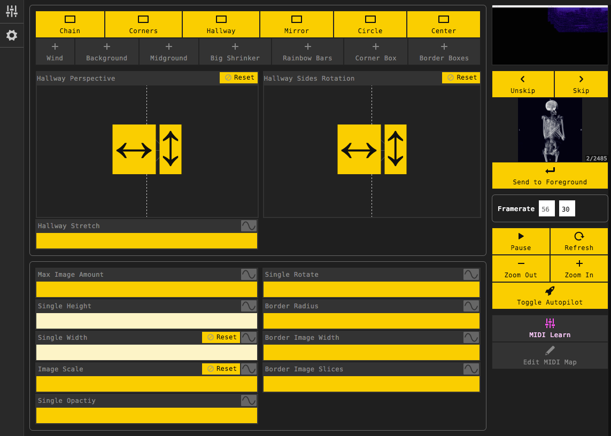
Task: Open the mixer sliders icon in sidebar
Action: 12,11
